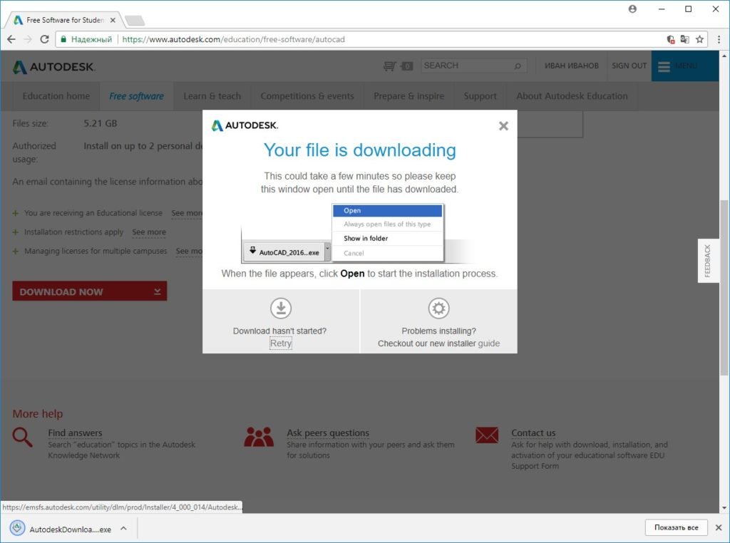This screenshot has height=543, width=730.
Task: Click the DOWNLOAD NOW button
Action: coord(89,291)
